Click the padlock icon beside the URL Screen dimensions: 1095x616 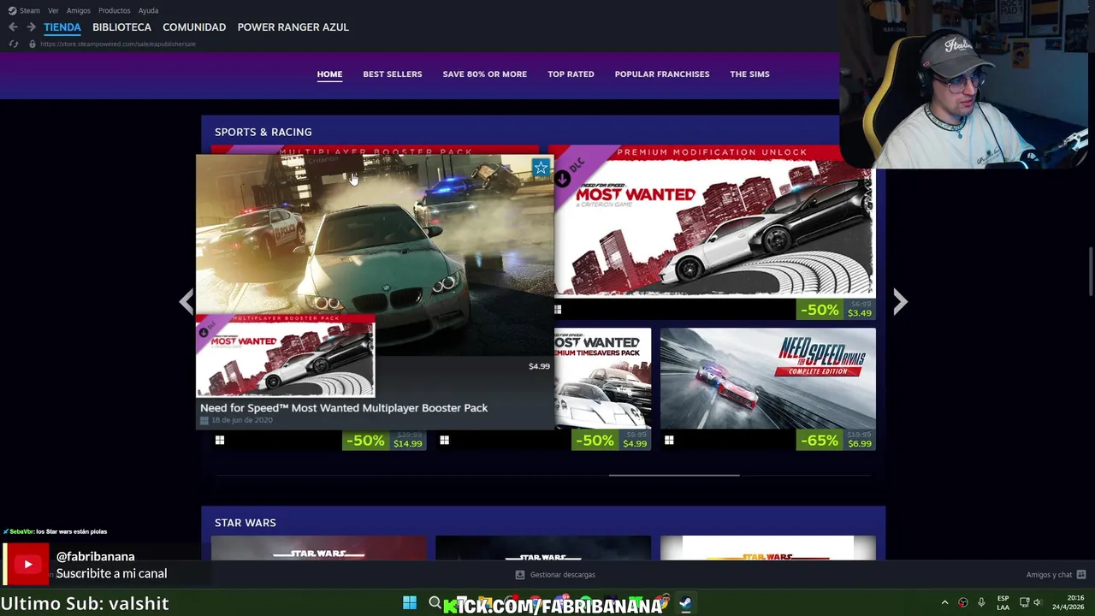click(33, 44)
